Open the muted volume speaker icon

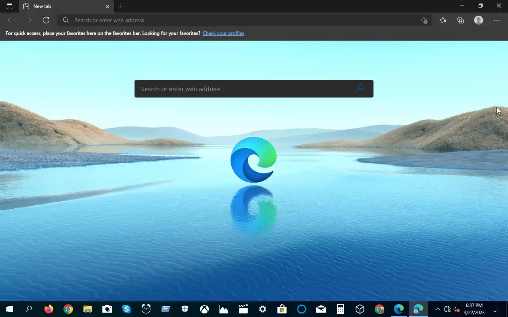click(456, 309)
